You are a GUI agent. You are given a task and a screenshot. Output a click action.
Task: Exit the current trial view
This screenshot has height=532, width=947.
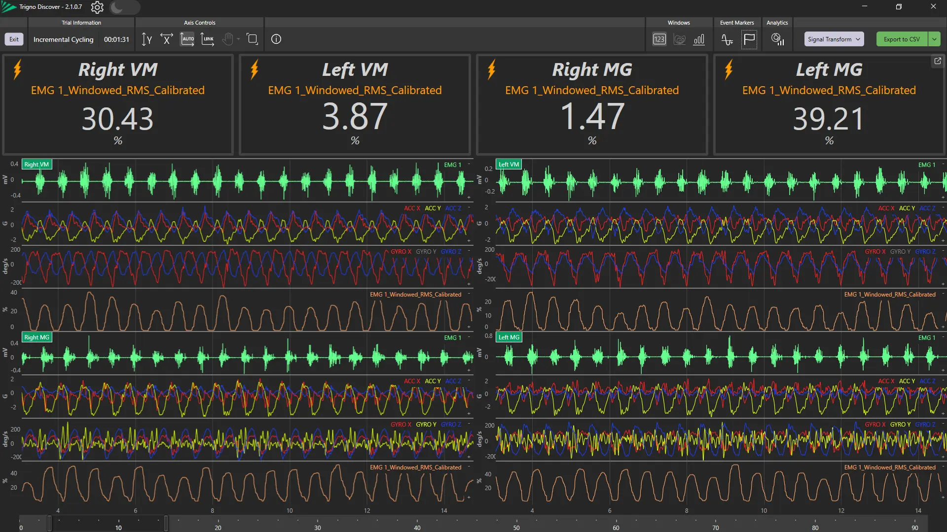[x=14, y=39]
